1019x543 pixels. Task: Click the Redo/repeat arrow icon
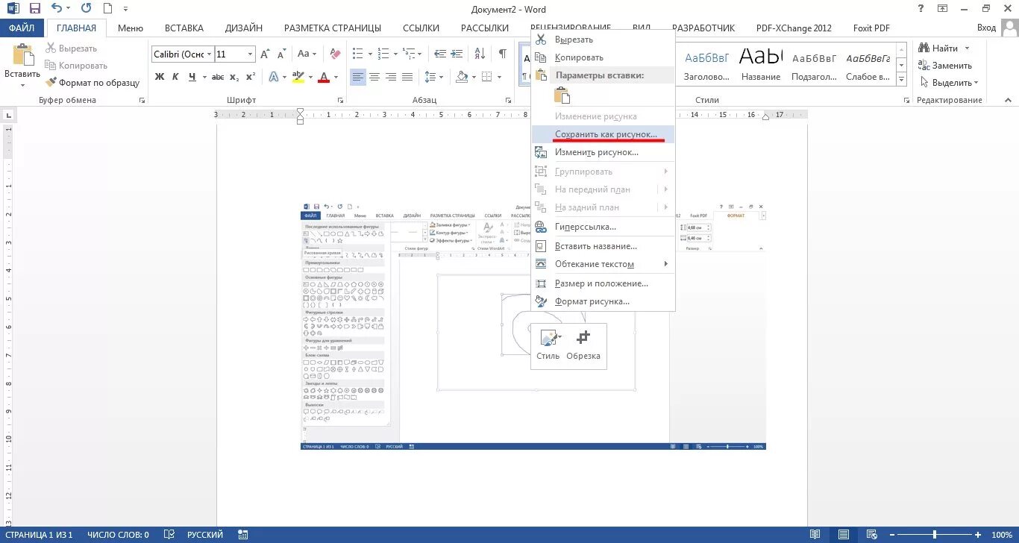tap(86, 9)
